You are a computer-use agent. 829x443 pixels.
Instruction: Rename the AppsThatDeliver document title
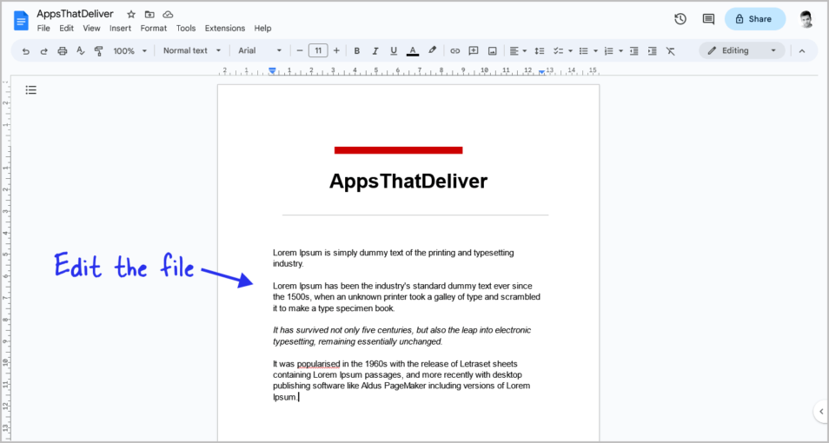(x=75, y=14)
